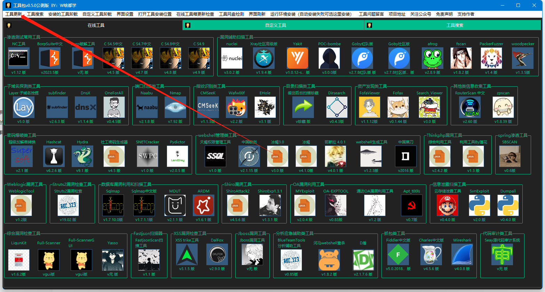545x292 pixels.
Task: Switch to the 工具搜索 tab
Action: pyautogui.click(x=453, y=25)
